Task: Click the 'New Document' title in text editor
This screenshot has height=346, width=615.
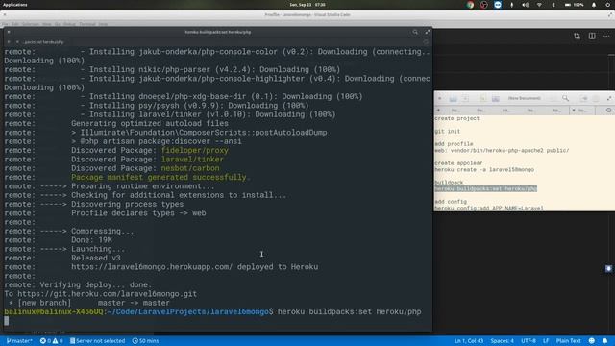Action: pos(524,98)
